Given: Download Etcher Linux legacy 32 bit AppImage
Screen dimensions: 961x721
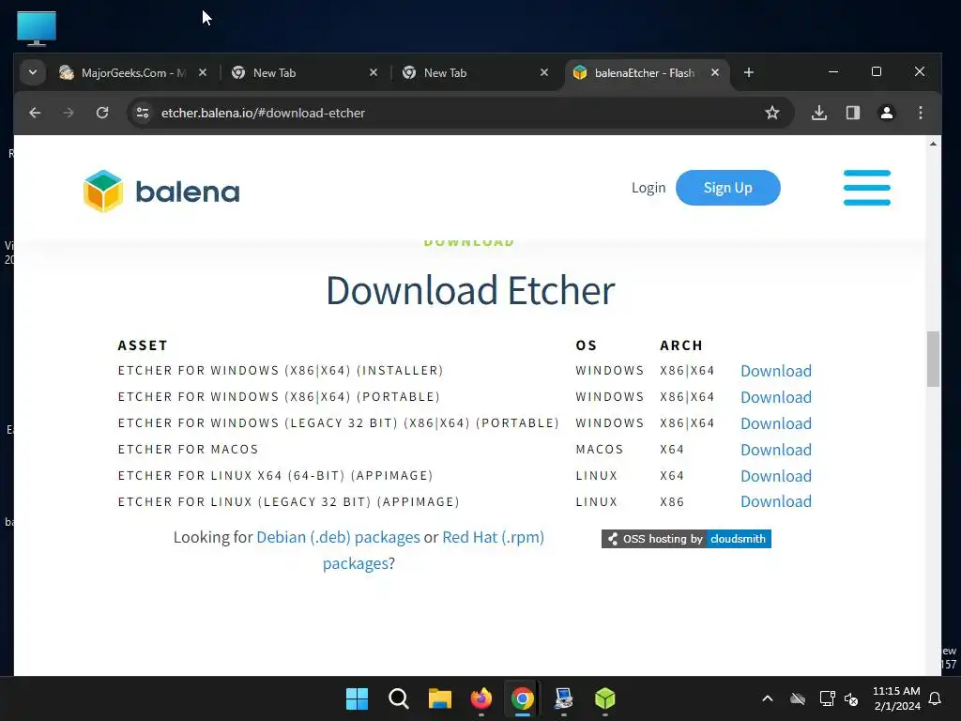Looking at the screenshot, I should [x=776, y=501].
